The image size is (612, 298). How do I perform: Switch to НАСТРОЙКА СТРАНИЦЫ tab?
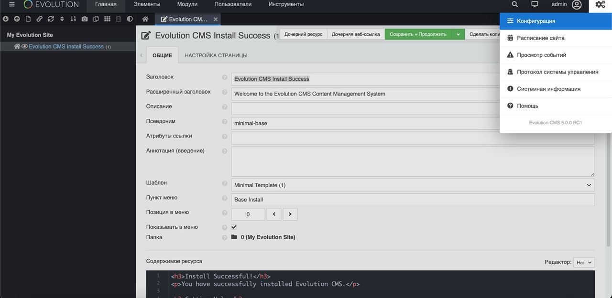[216, 55]
